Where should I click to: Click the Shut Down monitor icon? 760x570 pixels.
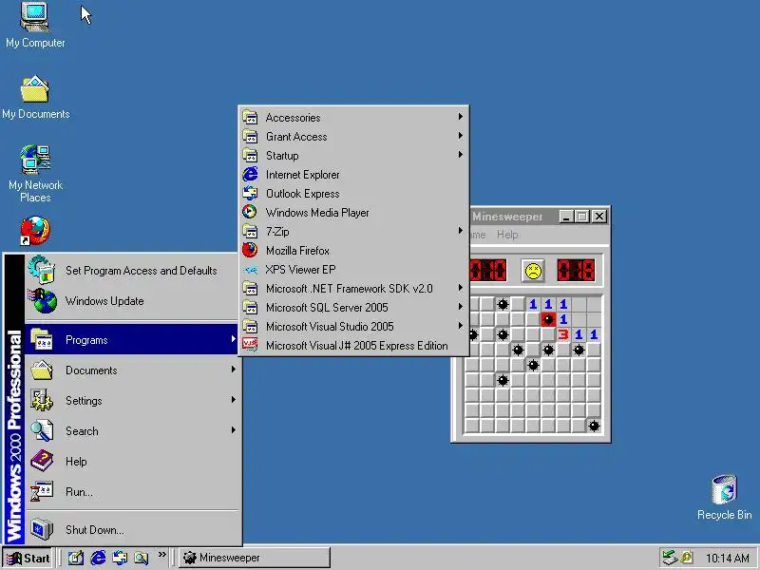coord(42,529)
